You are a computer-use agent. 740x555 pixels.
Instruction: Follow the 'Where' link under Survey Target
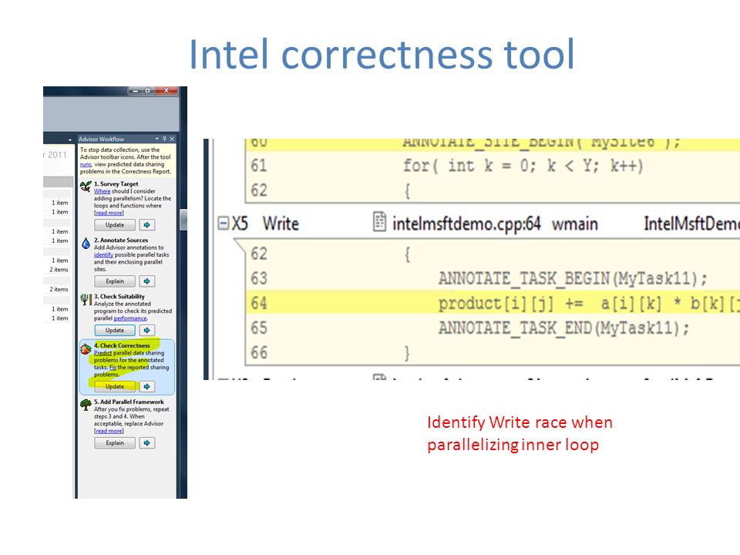(x=102, y=191)
